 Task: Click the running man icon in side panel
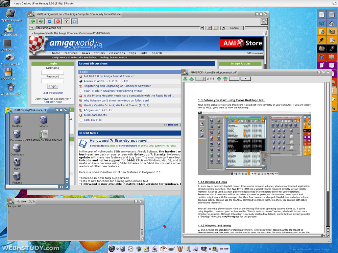(322, 40)
